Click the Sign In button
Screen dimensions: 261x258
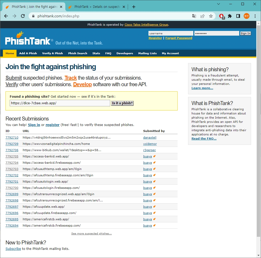(x=246, y=33)
